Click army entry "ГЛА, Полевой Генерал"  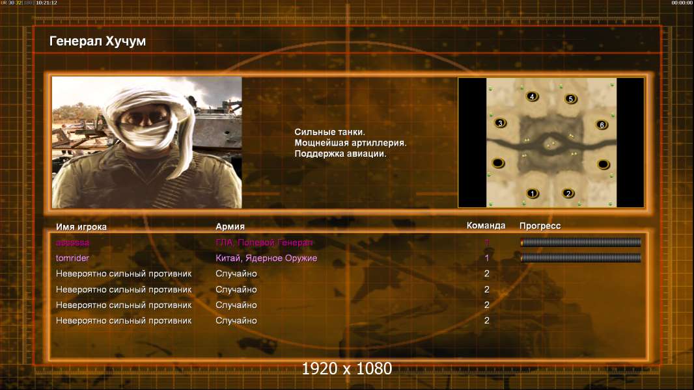[264, 242]
